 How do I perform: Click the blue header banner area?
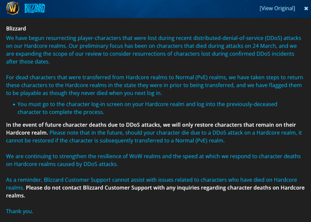[155, 9]
